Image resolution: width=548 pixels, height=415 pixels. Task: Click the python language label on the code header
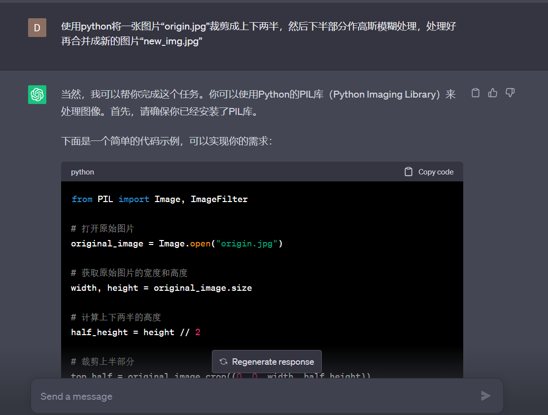(x=82, y=172)
